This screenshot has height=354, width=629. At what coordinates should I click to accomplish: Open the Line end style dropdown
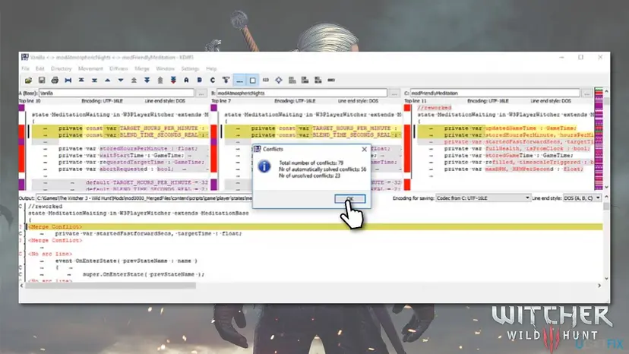582,198
